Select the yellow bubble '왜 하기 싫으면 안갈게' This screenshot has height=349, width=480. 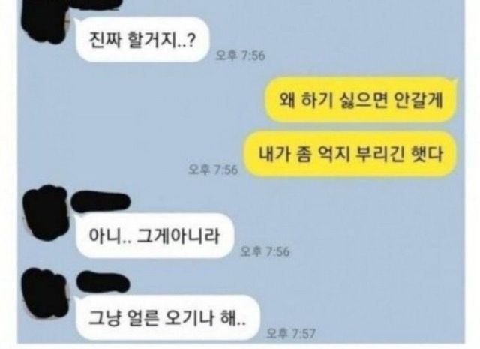(x=361, y=100)
